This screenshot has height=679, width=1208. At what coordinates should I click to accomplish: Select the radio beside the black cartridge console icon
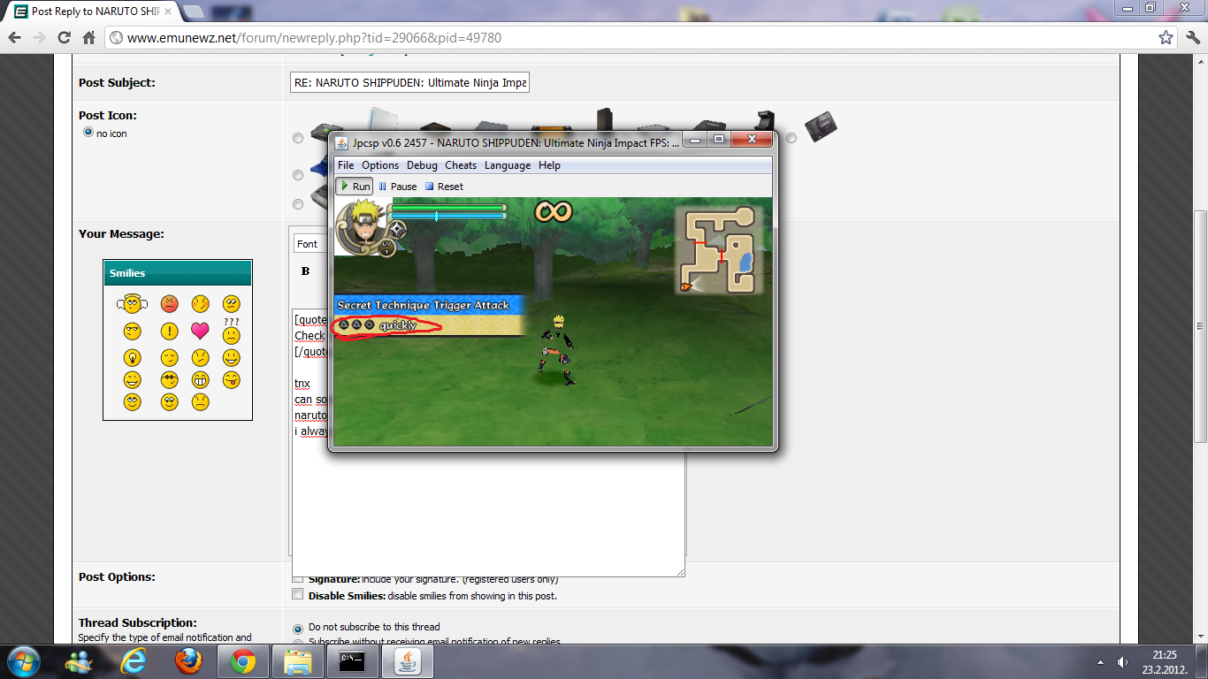791,138
